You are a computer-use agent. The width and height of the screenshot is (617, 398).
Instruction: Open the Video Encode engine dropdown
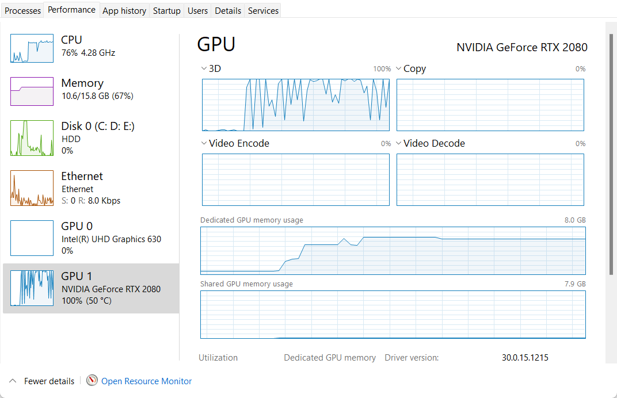point(204,143)
